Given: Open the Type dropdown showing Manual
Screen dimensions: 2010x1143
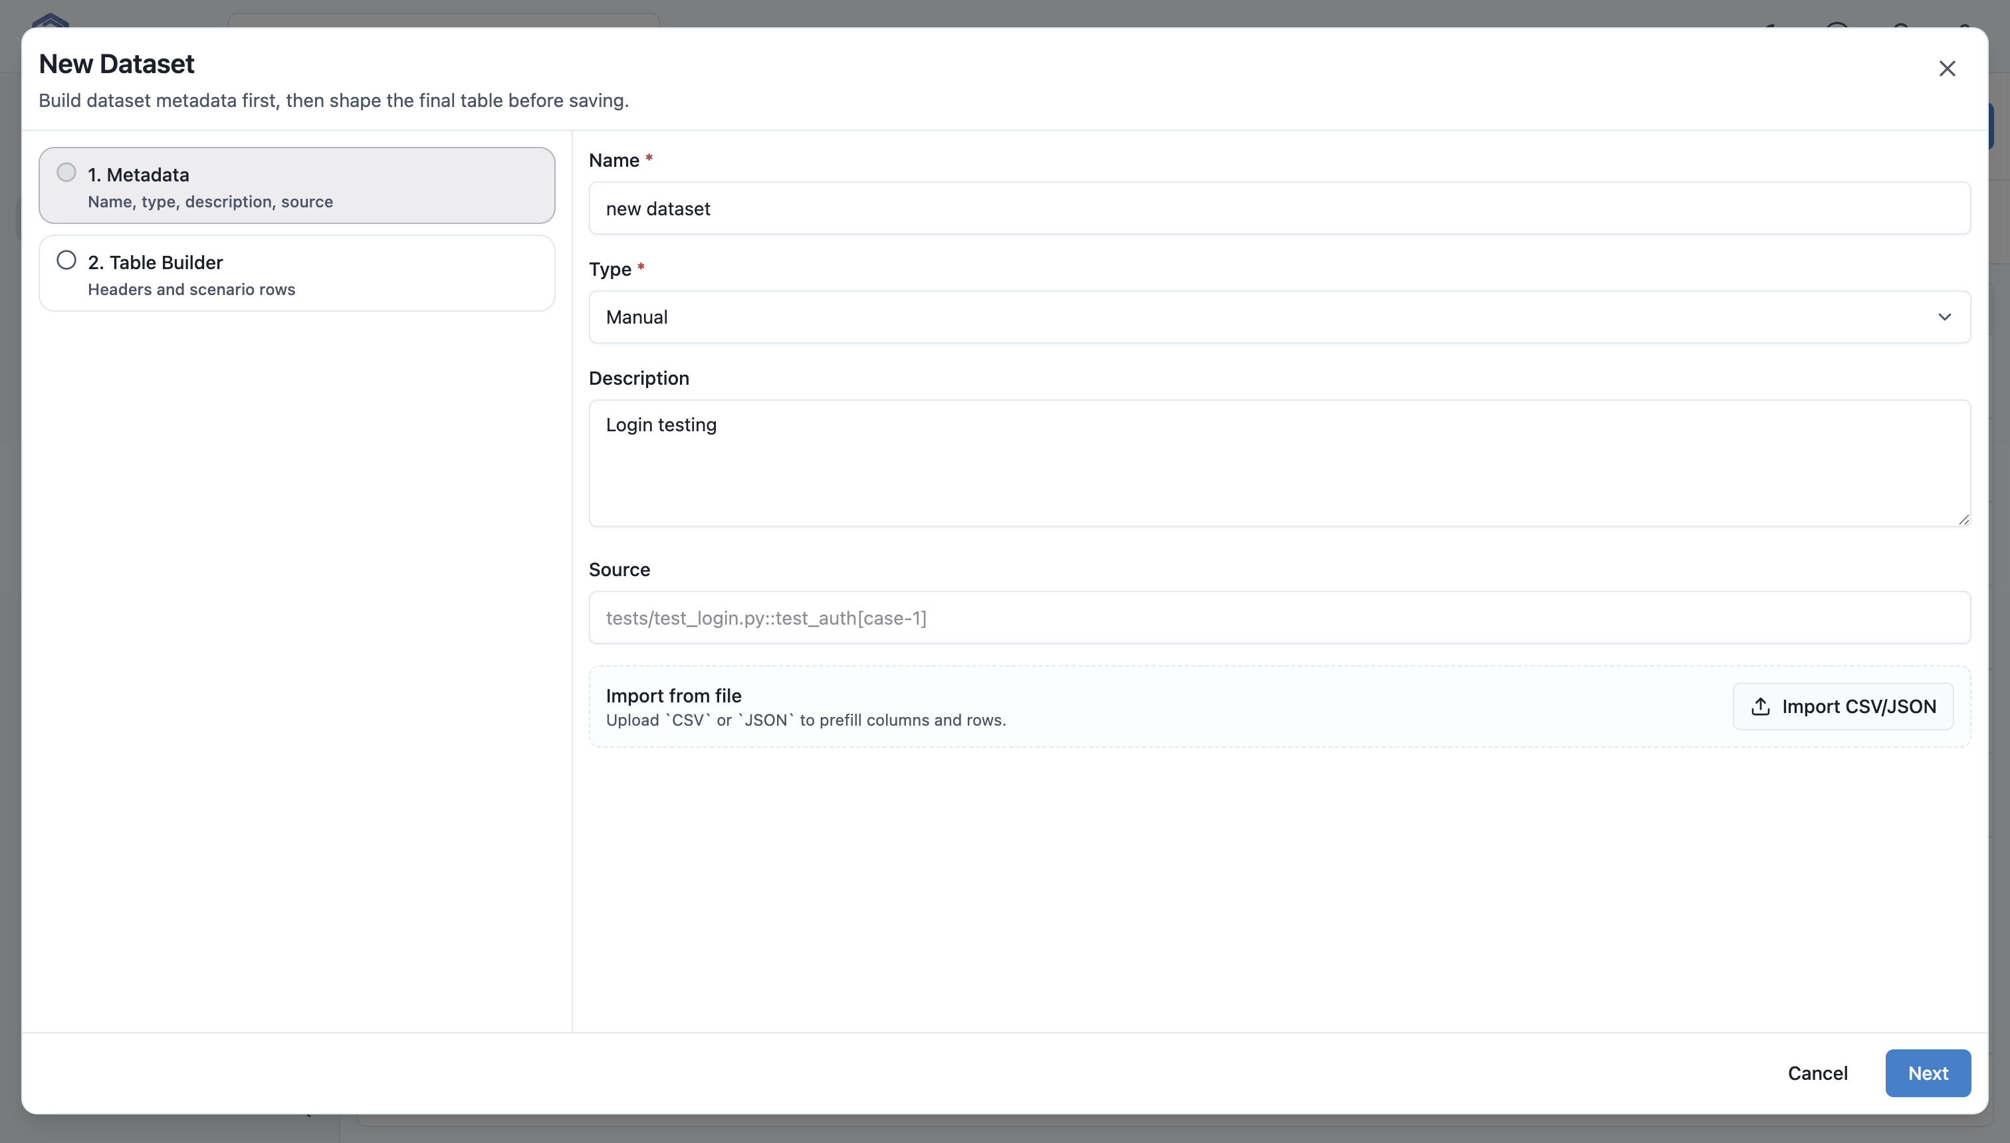Looking at the screenshot, I should (1279, 317).
